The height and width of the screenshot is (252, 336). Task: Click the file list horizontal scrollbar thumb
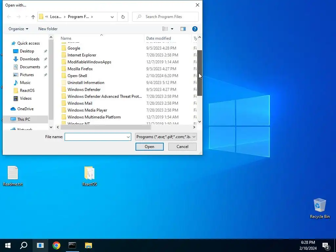coord(106,127)
